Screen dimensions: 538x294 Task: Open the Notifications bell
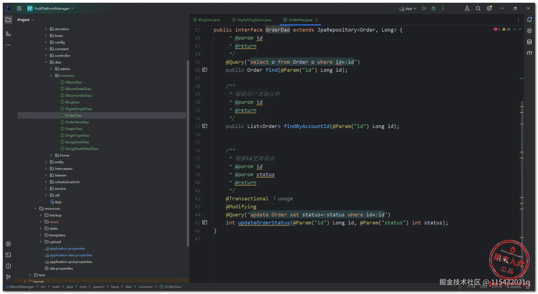529,20
